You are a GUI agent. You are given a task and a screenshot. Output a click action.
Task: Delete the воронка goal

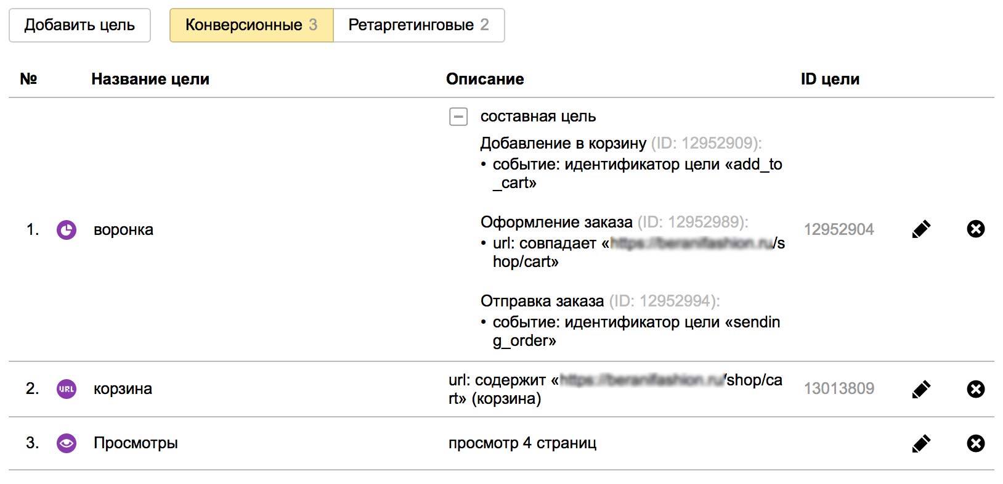[x=976, y=229]
